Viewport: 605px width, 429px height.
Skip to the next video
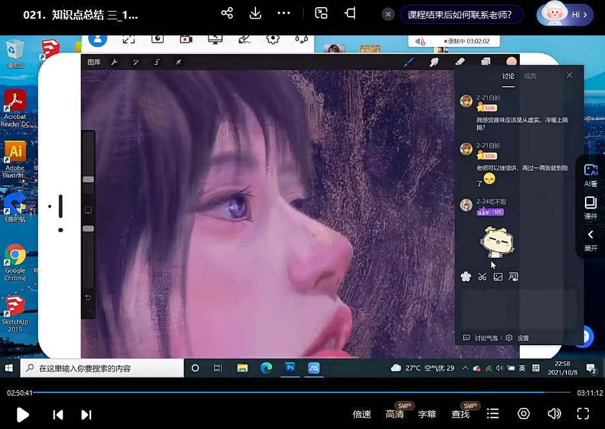click(x=86, y=414)
